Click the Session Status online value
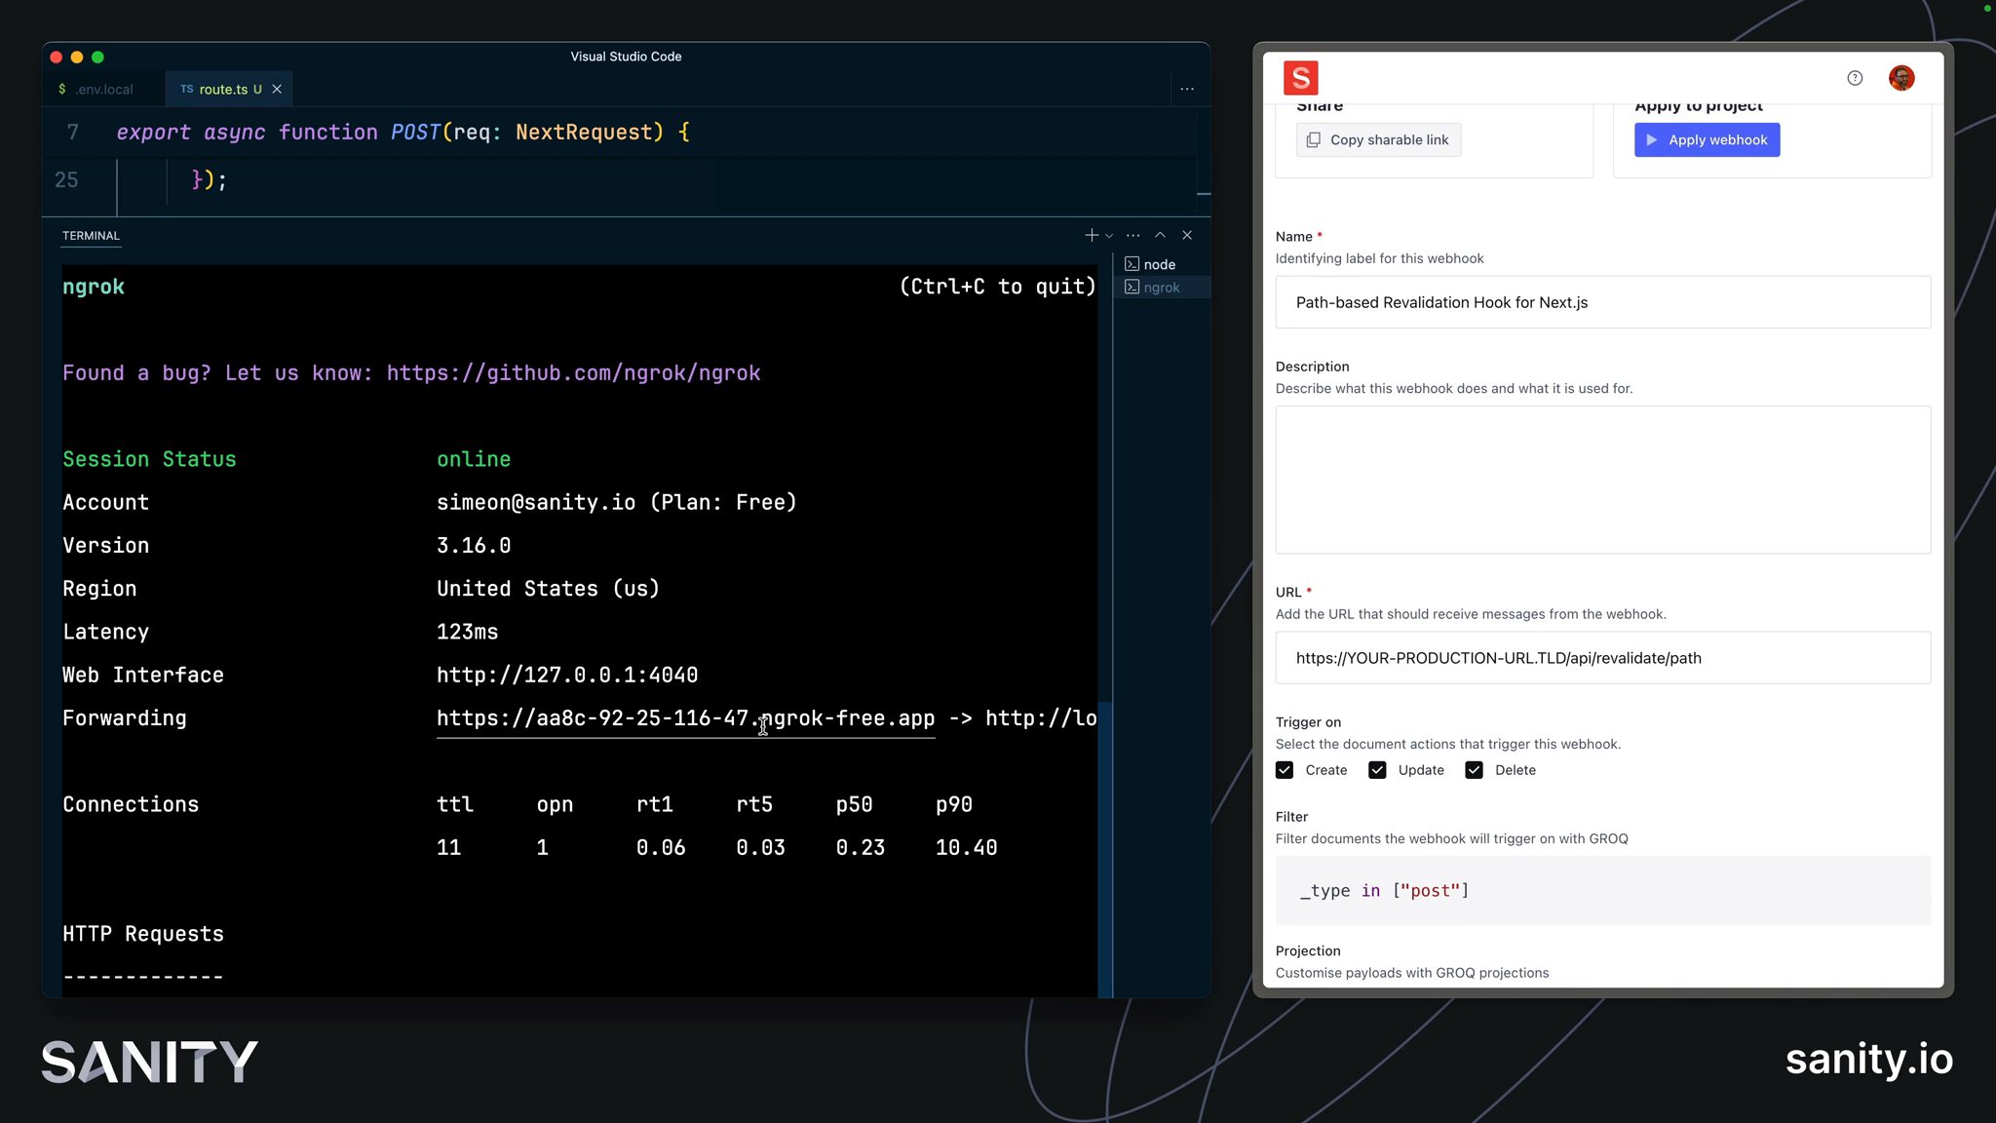Screen dimensions: 1996x1123 (x=474, y=459)
